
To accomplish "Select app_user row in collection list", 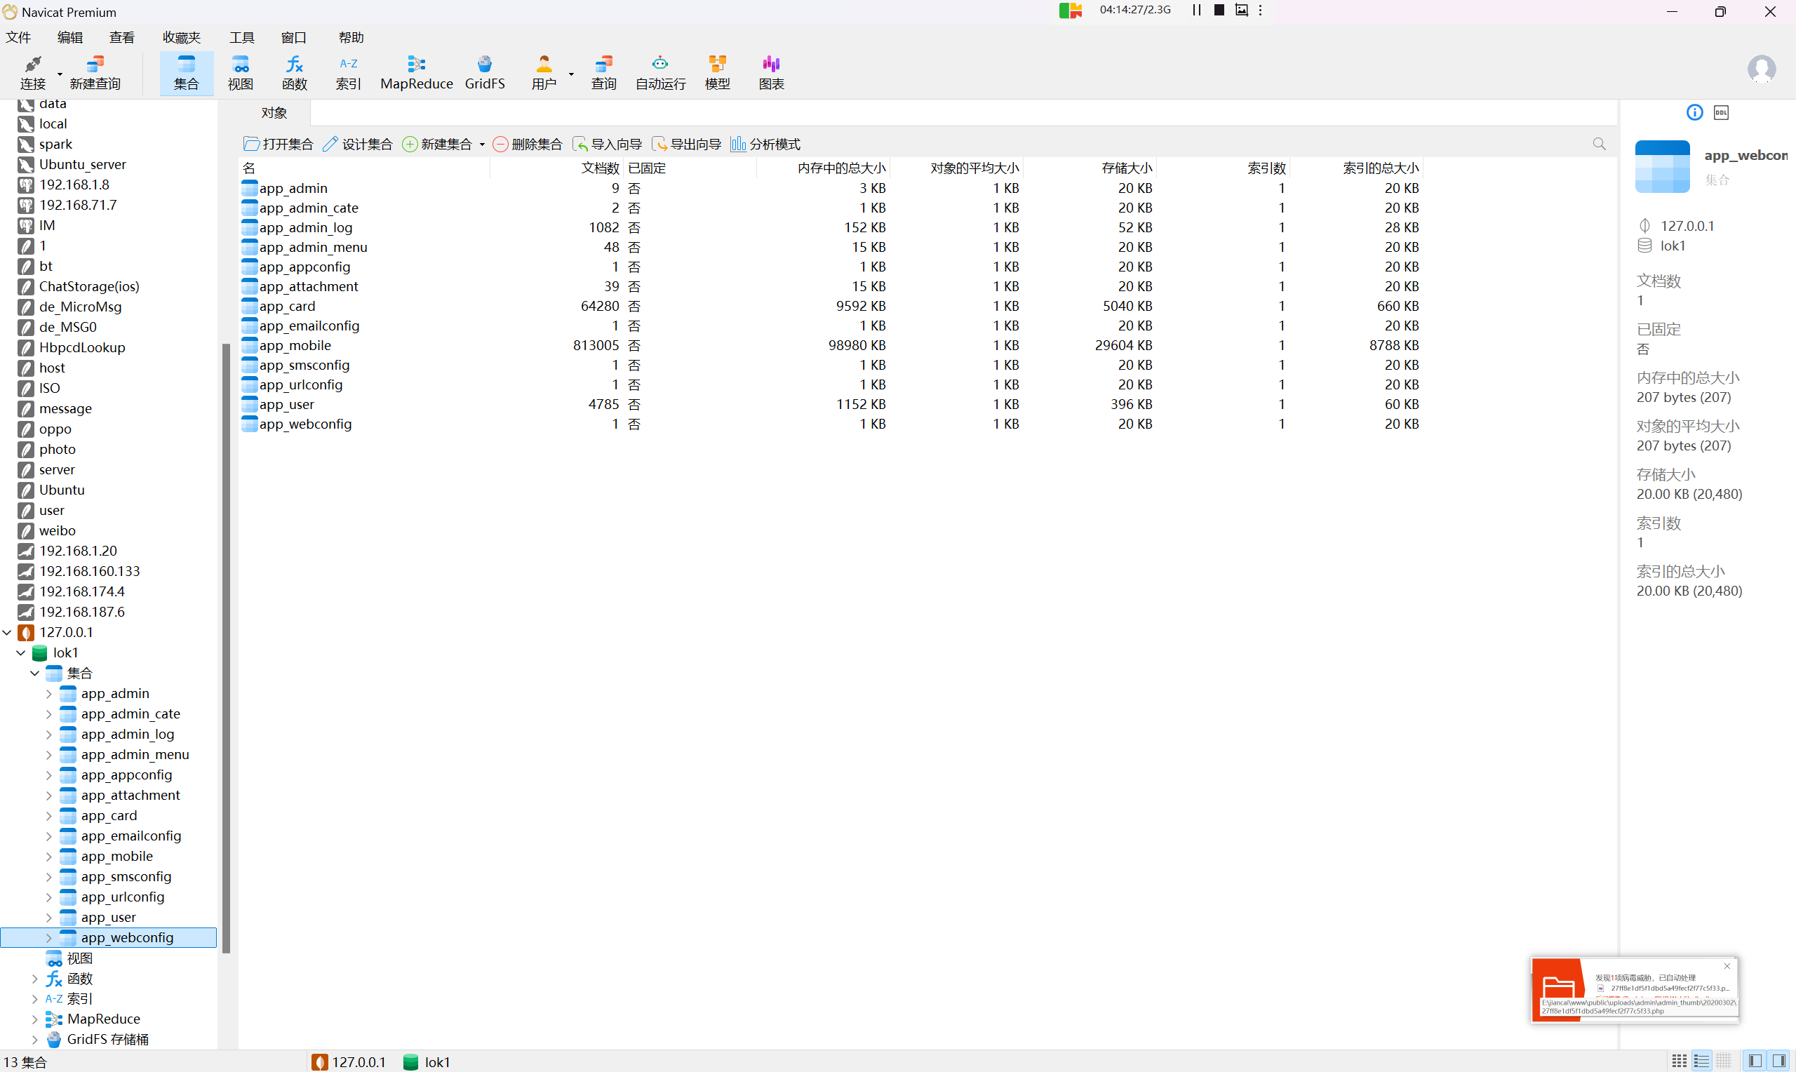I will point(831,405).
